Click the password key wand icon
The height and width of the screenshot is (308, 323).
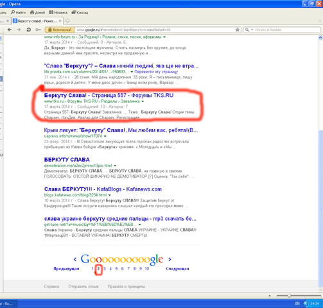[x=38, y=30]
